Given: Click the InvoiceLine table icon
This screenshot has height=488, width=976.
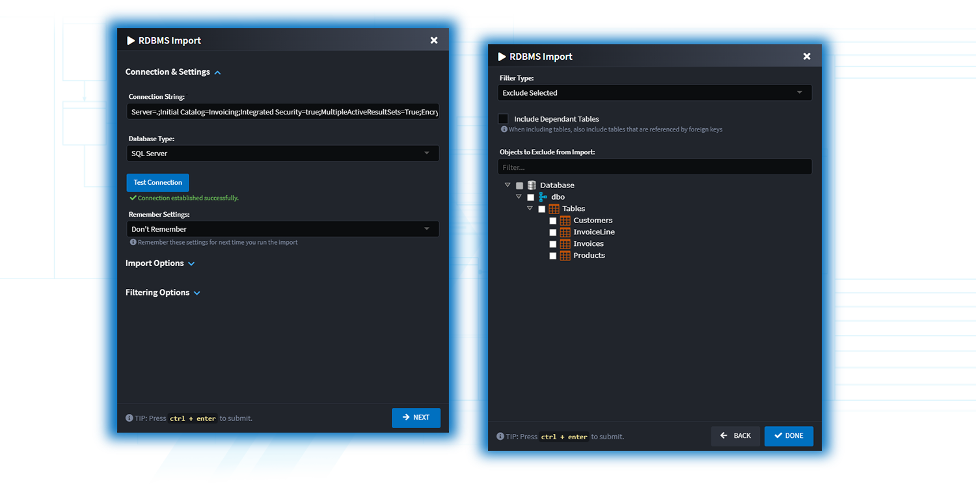Looking at the screenshot, I should [565, 232].
